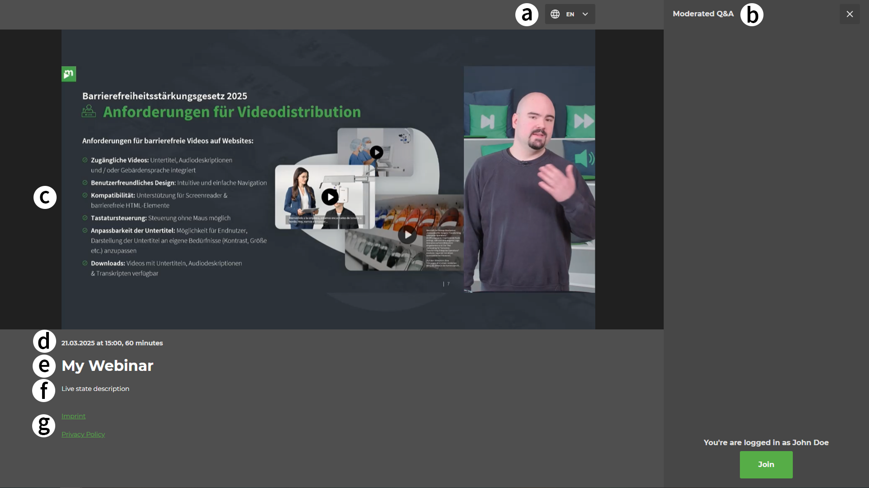
Task: Click the green Join button
Action: point(766,464)
